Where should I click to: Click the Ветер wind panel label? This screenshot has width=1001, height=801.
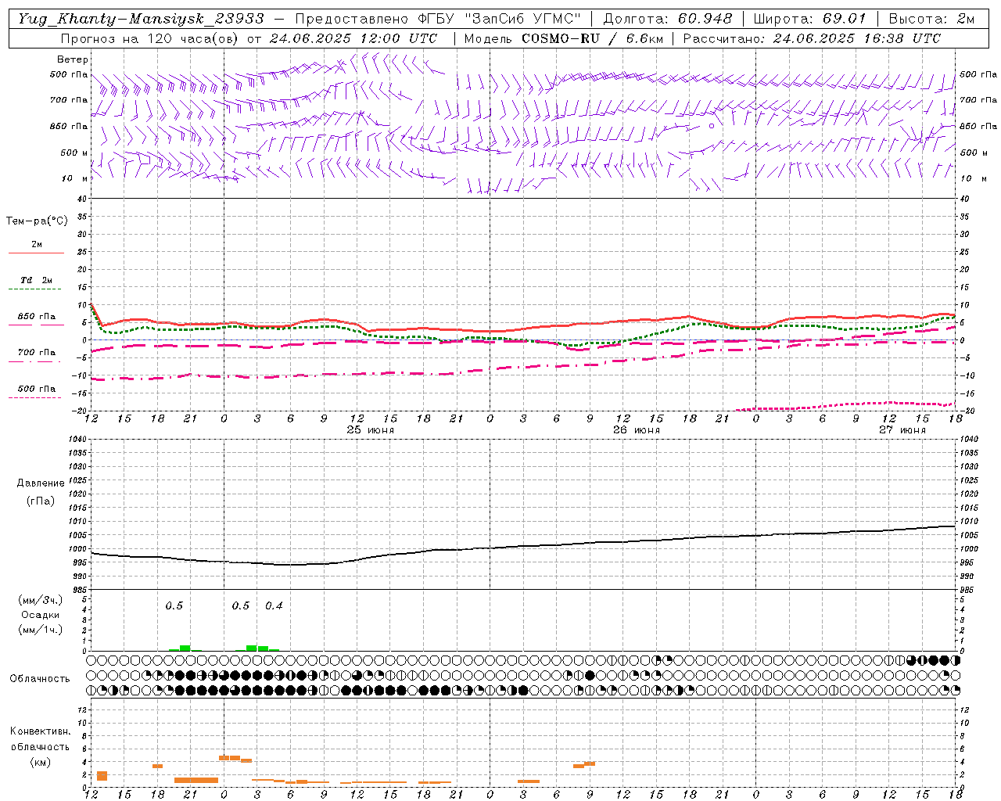(73, 59)
